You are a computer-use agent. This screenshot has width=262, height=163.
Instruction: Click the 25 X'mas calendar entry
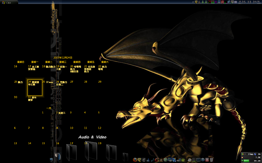coord(49,82)
